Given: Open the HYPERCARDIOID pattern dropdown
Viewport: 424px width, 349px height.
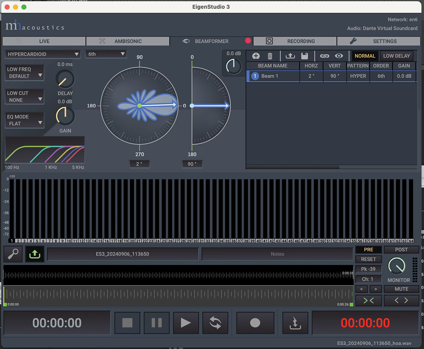Looking at the screenshot, I should 43,54.
